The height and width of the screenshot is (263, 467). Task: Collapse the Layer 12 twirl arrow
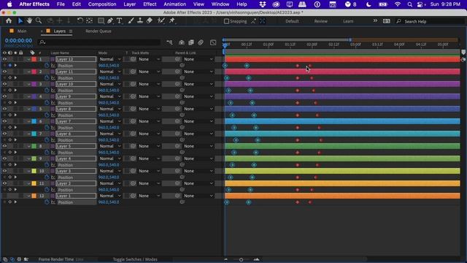coord(28,59)
